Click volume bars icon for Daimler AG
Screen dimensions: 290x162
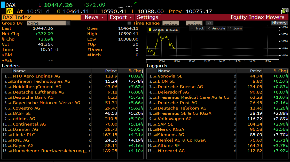pyautogui.click(x=10, y=129)
